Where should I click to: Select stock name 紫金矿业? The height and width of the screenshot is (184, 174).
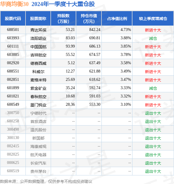(38, 88)
